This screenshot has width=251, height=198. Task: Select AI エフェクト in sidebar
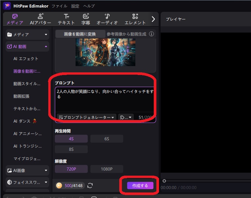pos(26,59)
